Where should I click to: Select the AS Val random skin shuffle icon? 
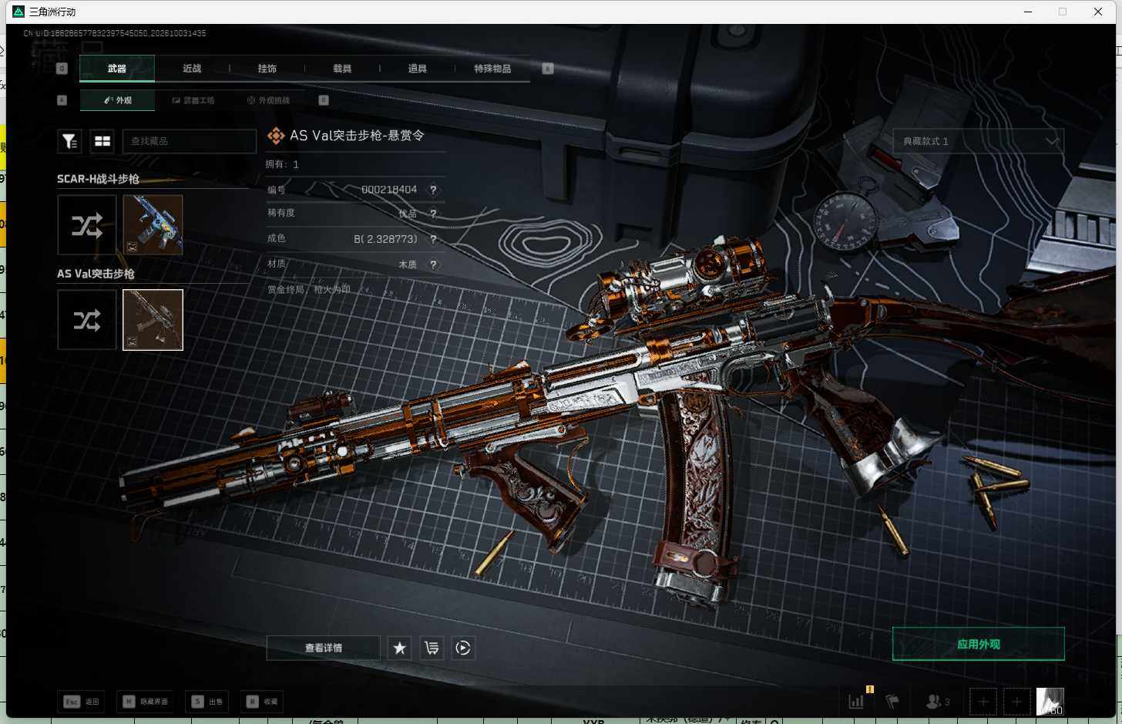[x=87, y=320]
